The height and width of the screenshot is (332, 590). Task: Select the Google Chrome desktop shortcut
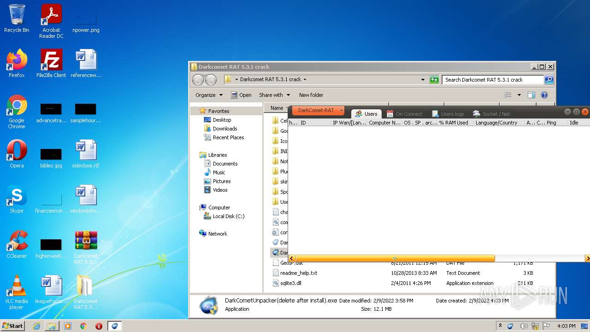[x=17, y=112]
